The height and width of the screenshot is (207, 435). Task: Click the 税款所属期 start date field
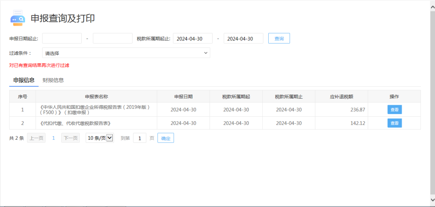point(193,38)
